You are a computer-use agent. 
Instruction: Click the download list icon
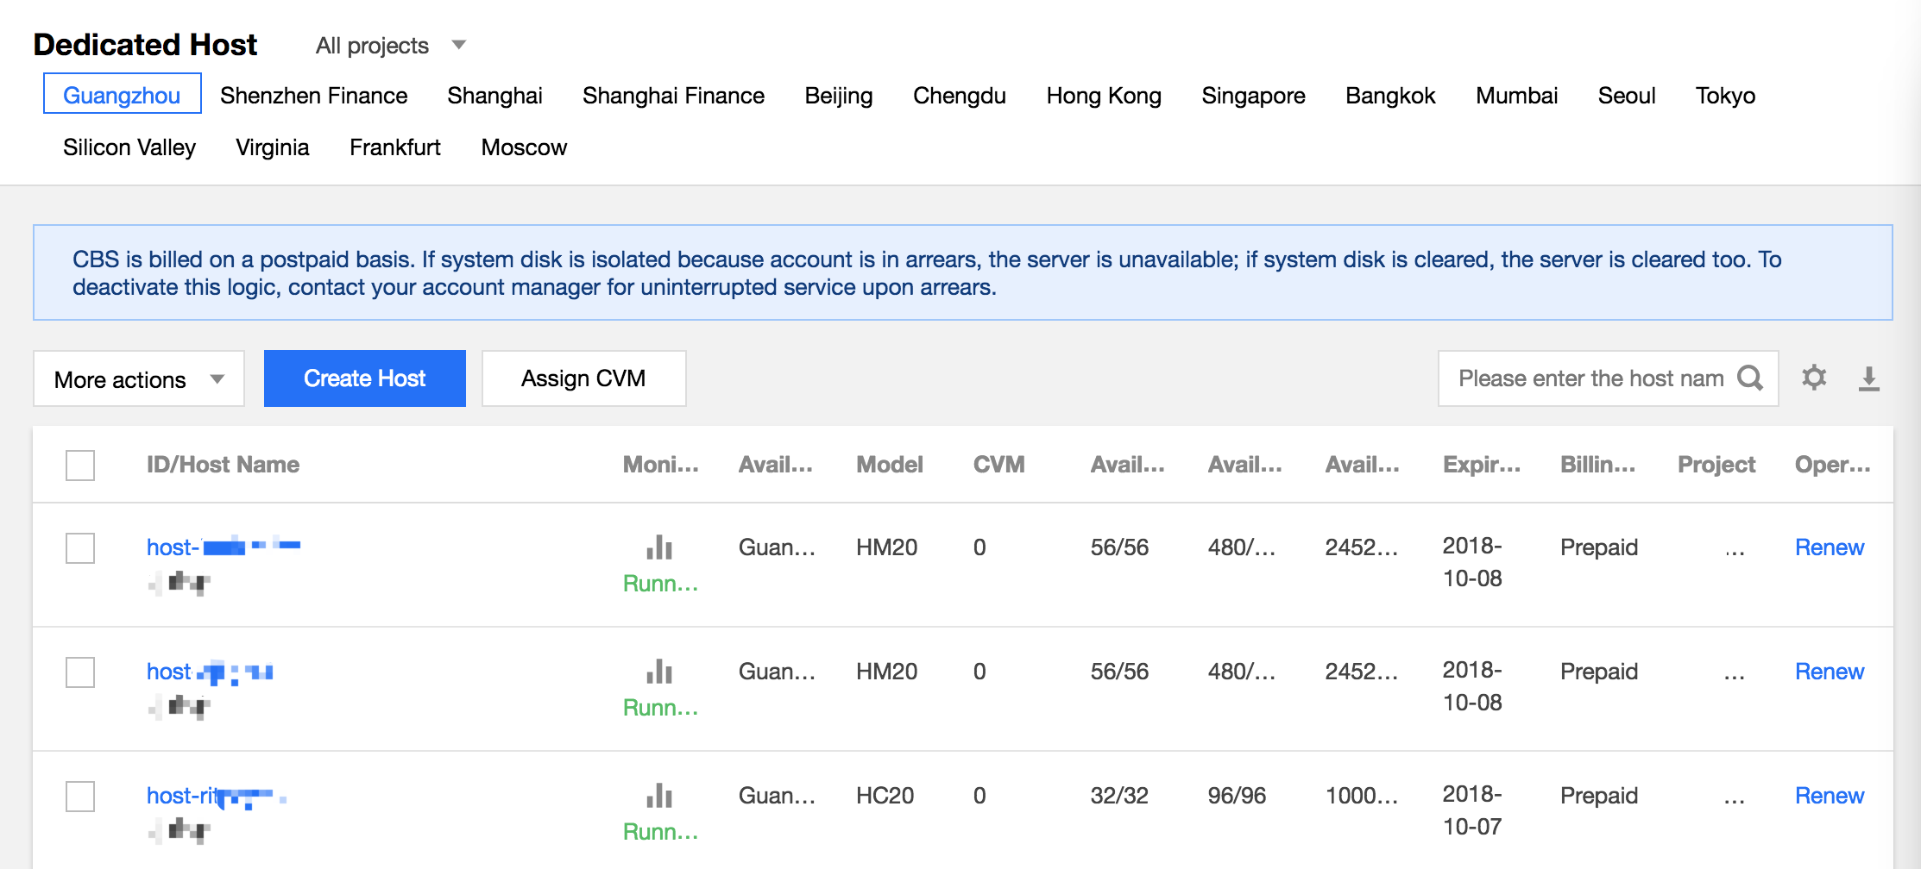1868,378
